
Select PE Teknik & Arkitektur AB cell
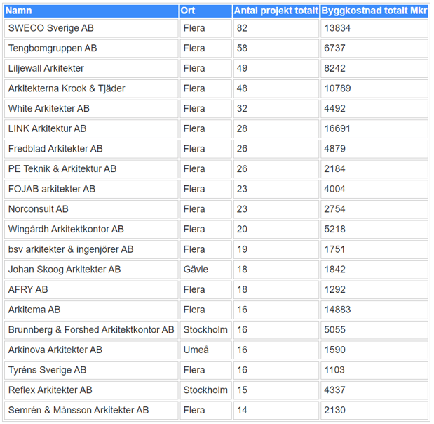(91, 169)
